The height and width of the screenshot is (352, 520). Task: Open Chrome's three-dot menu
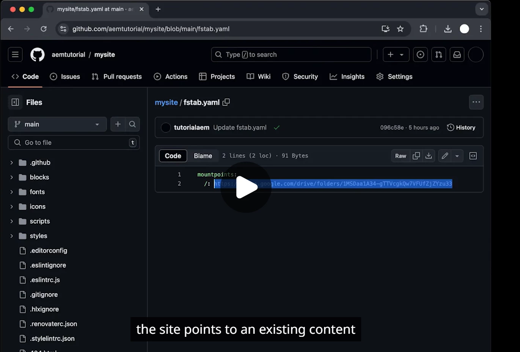[481, 29]
